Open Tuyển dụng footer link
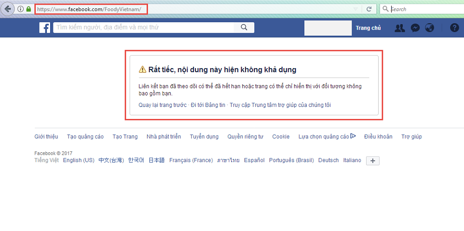The image size is (464, 231). tap(204, 137)
